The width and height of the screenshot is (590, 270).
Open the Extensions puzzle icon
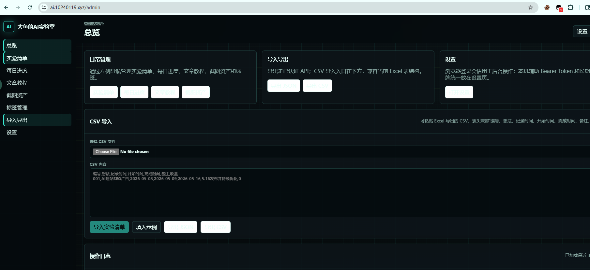tap(571, 7)
